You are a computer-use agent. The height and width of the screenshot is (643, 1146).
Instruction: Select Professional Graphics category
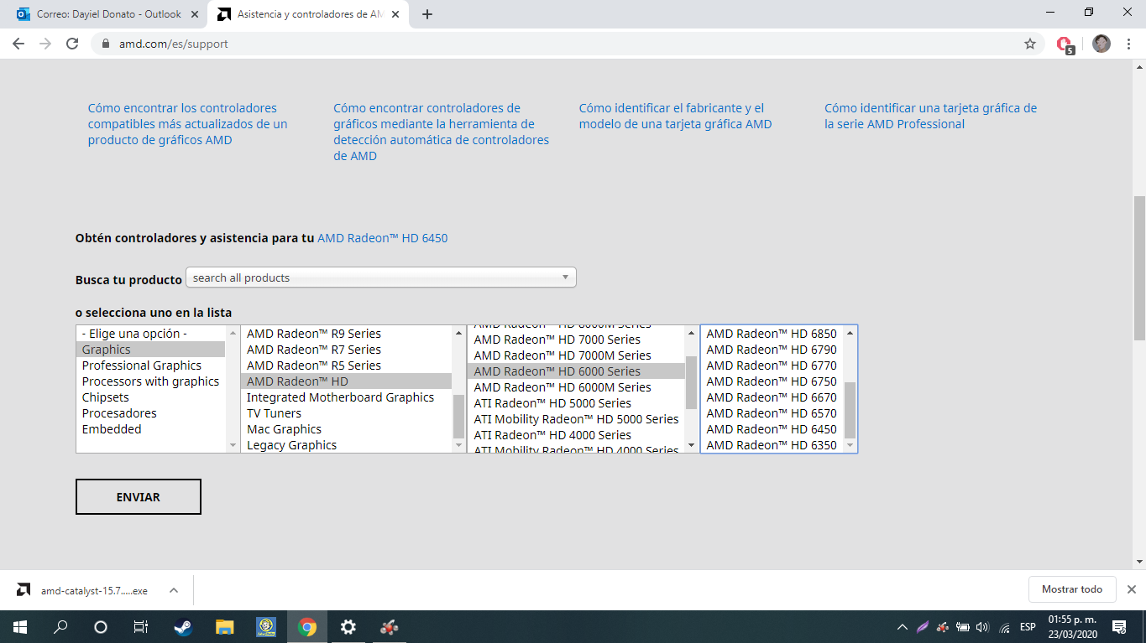pyautogui.click(x=151, y=366)
